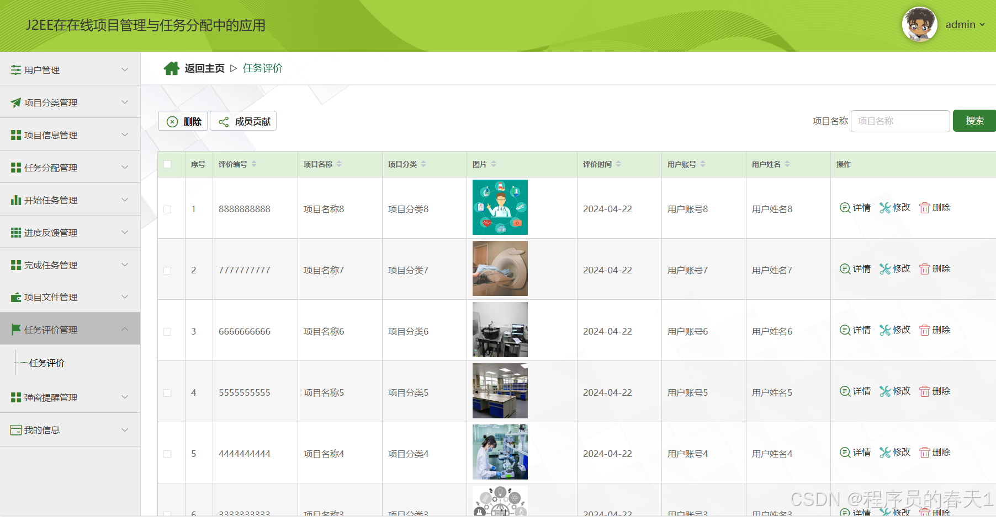Open the admin user dropdown
996x517 pixels.
click(x=965, y=25)
